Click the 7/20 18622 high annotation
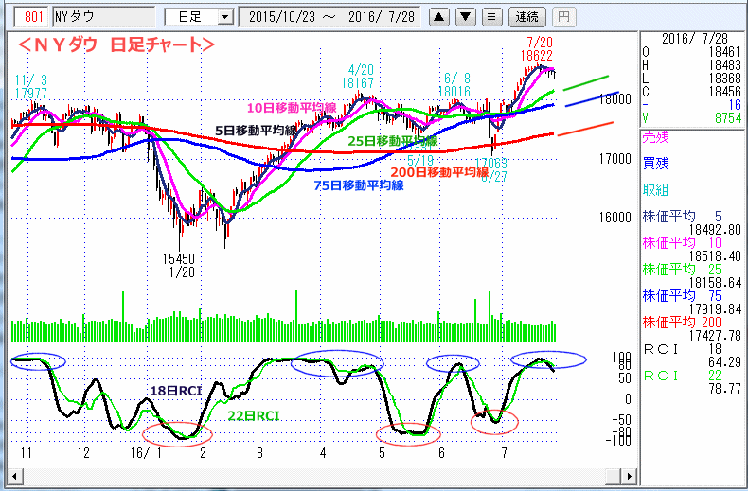This screenshot has width=748, height=491. [x=537, y=49]
